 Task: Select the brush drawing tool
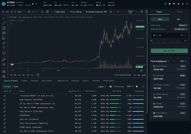pos(4,43)
